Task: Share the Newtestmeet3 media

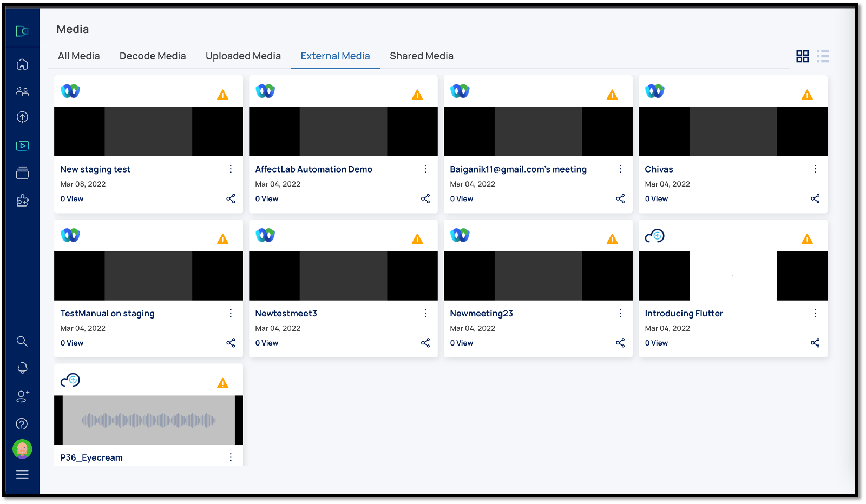Action: [425, 343]
